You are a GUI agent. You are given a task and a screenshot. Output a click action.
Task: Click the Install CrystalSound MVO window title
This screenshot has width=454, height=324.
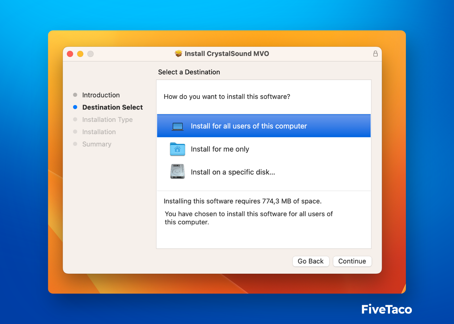[x=227, y=53]
